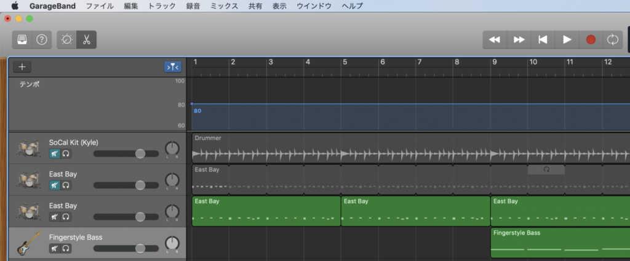
Task: Solo the SoCal Kit (Kyle) track
Action: coord(66,154)
